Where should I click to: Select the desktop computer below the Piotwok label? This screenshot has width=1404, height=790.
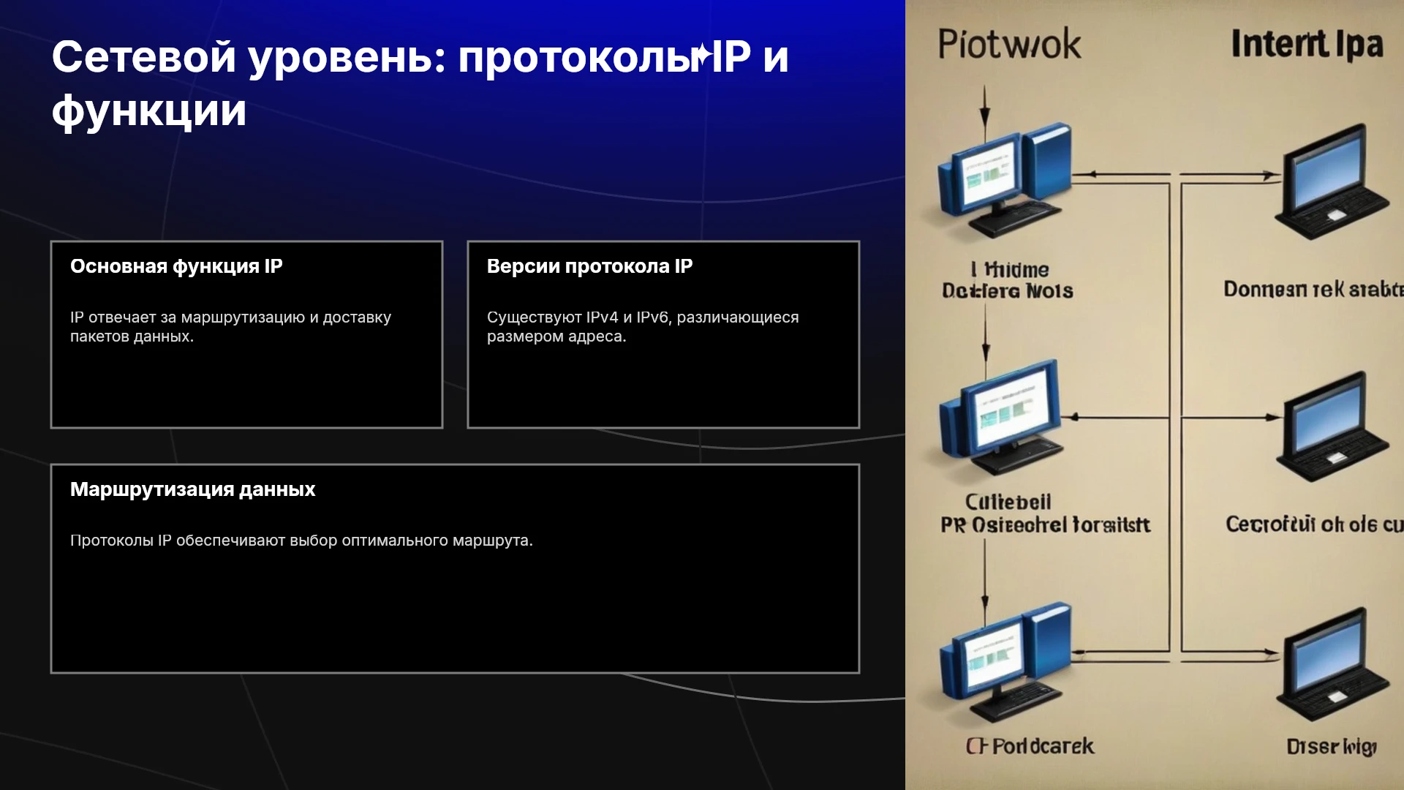pos(1003,181)
